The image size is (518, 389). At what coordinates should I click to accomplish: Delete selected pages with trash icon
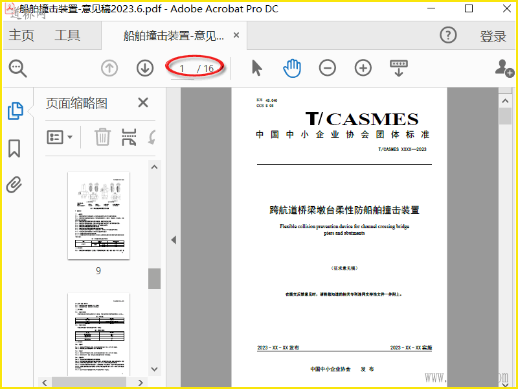coord(102,137)
